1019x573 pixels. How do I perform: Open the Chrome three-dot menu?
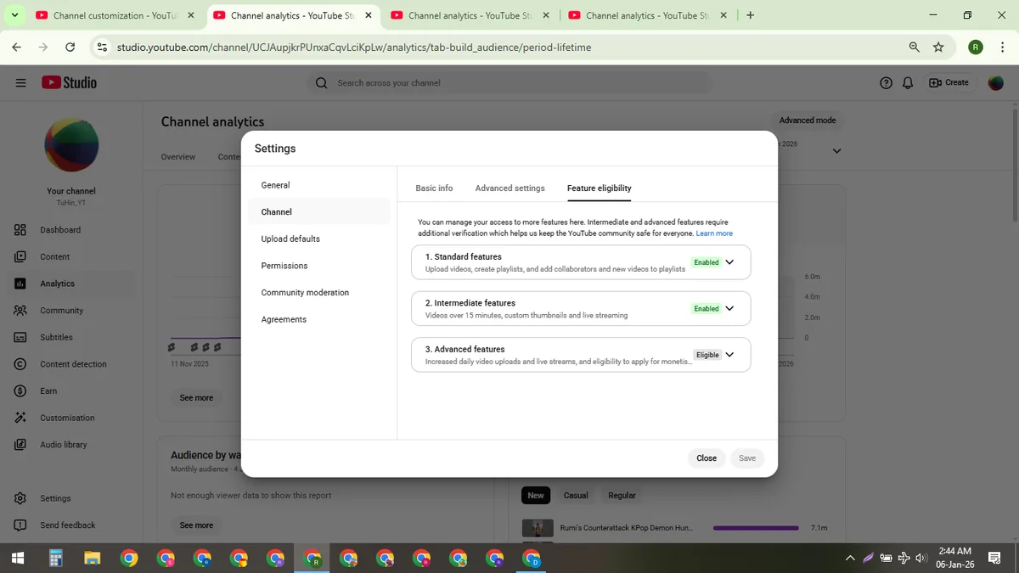pyautogui.click(x=1002, y=48)
